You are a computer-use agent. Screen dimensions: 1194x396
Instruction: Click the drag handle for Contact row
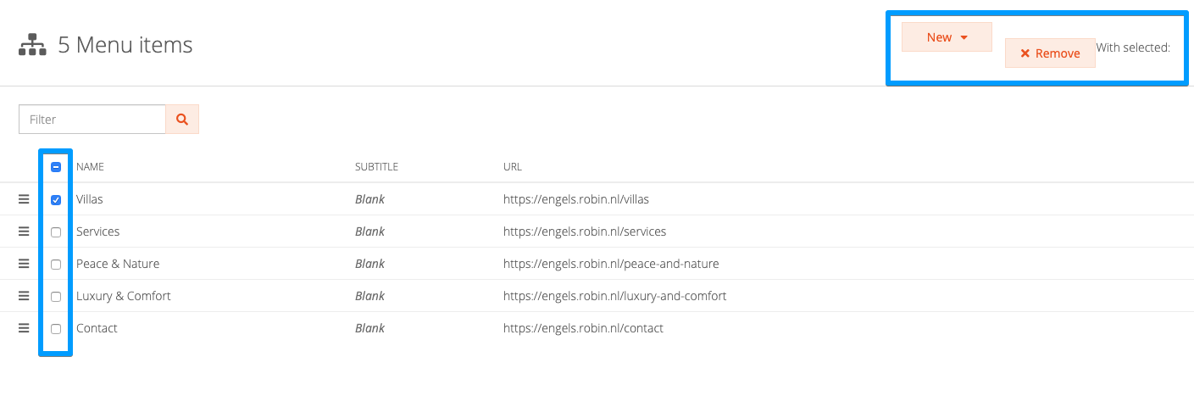(x=24, y=328)
